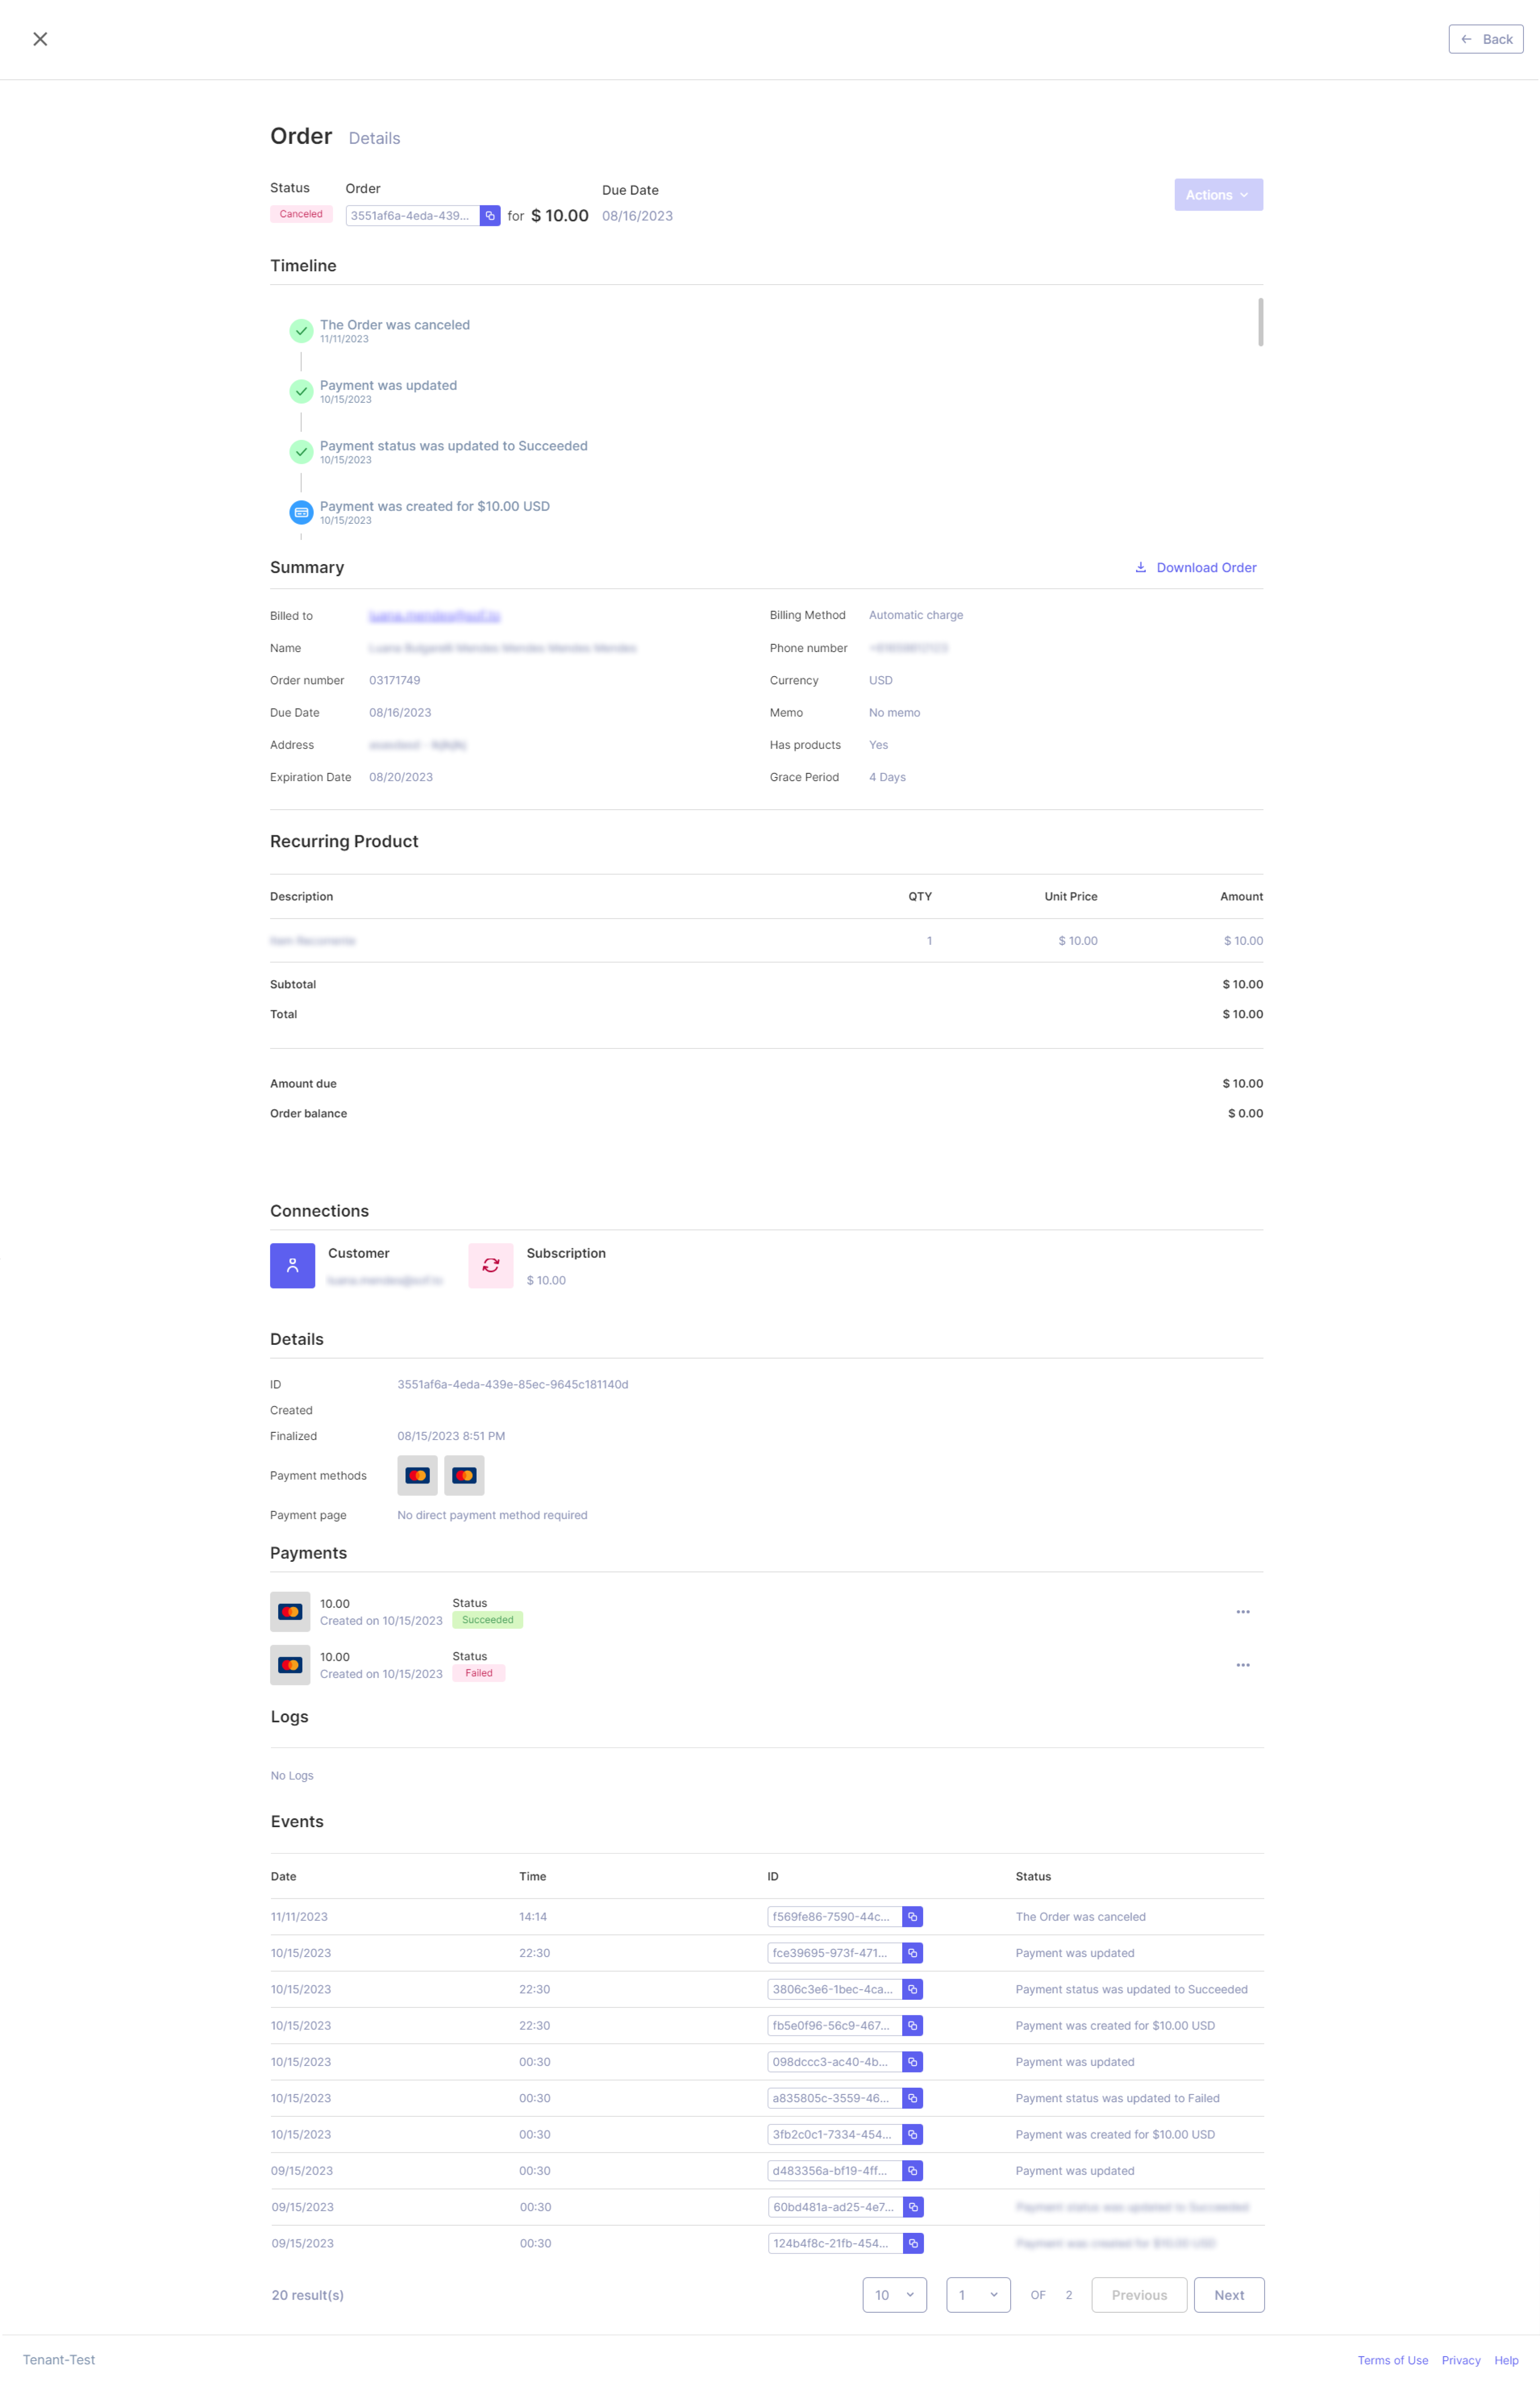The width and height of the screenshot is (1540, 2382).
Task: Click the 'Automatic charge' billing method value
Action: click(x=916, y=615)
